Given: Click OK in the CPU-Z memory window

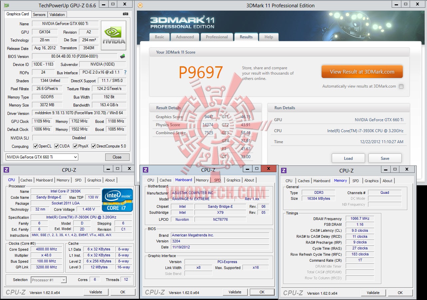Looking at the screenshot, I should pos(400,293).
